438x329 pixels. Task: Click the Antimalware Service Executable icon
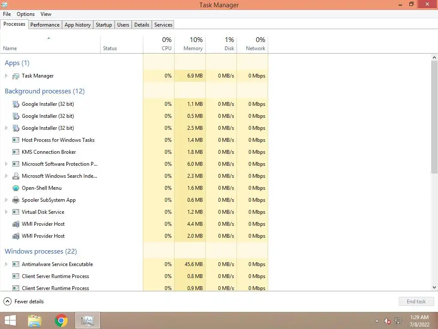click(16, 264)
